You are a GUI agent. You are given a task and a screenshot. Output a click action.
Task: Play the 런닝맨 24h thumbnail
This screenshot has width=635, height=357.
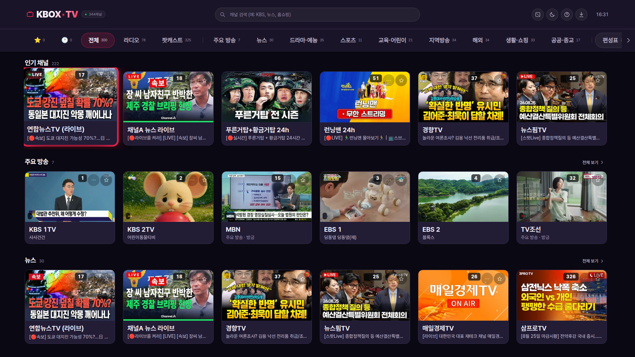tap(365, 97)
